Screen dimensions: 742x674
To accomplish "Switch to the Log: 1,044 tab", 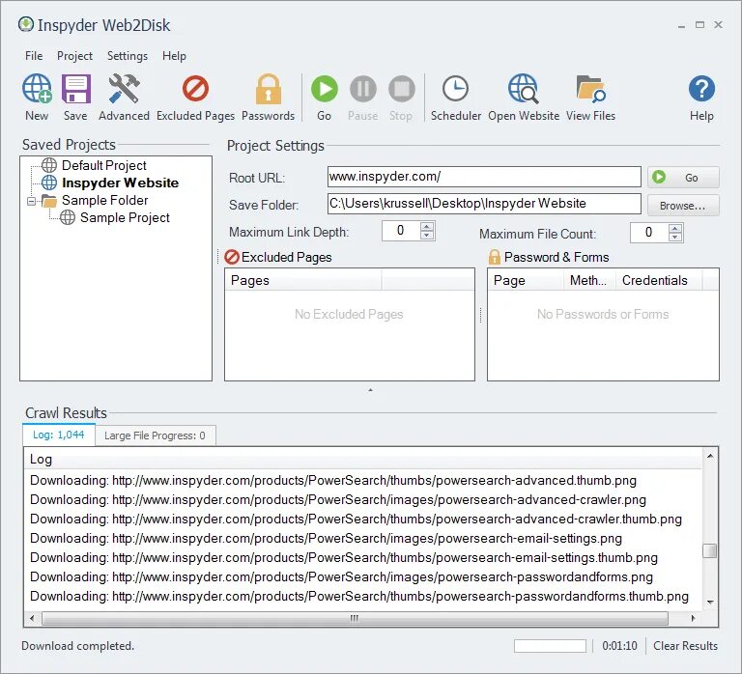I will 59,435.
